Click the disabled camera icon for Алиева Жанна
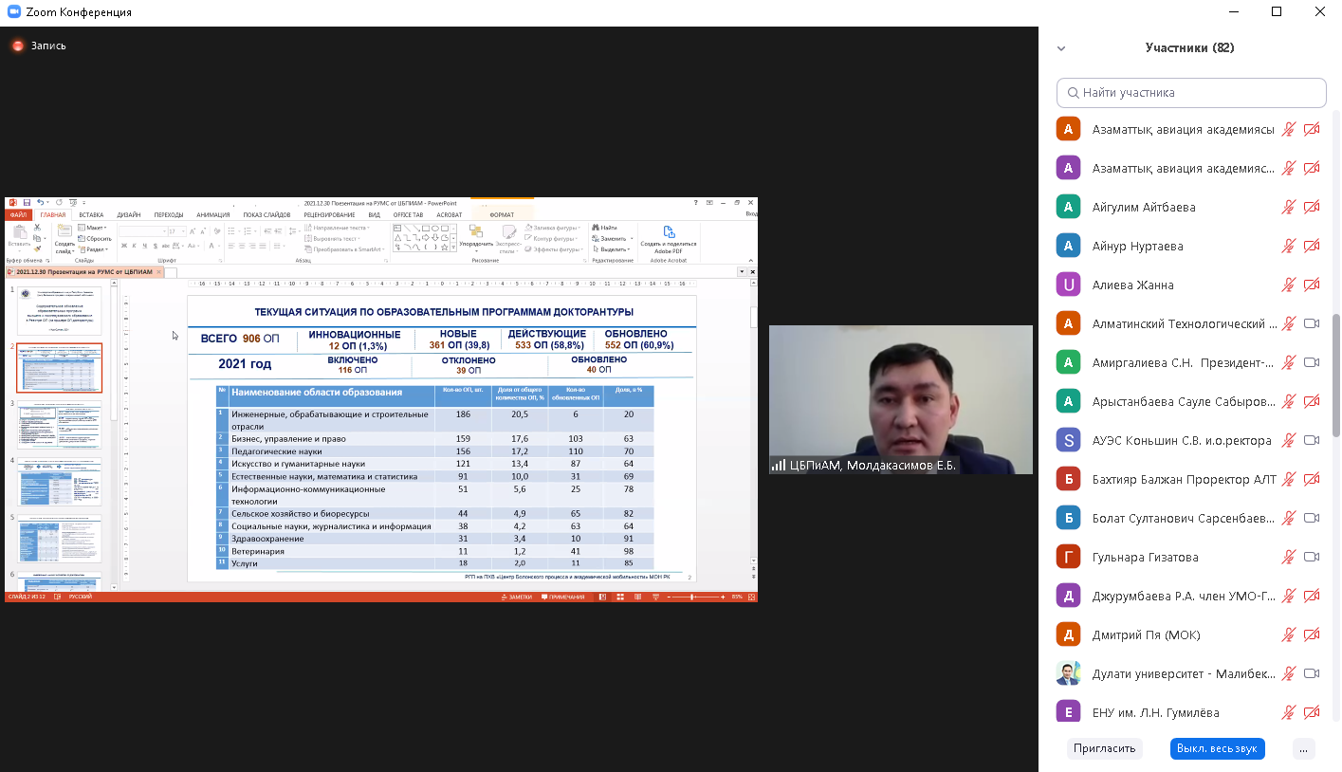The height and width of the screenshot is (772, 1342). click(1312, 285)
